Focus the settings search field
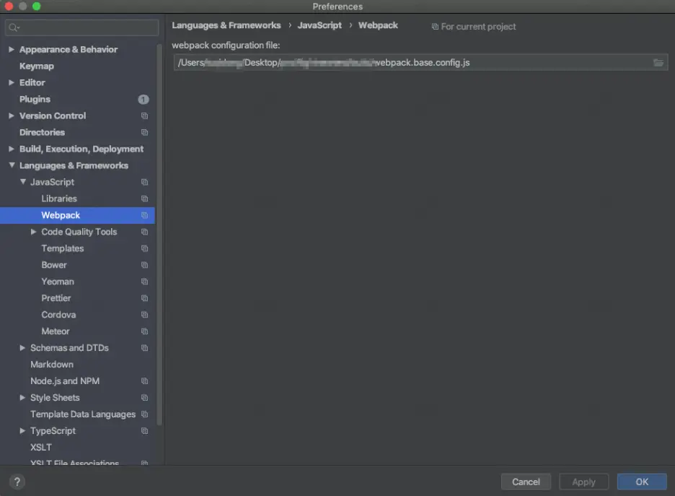 click(x=81, y=27)
